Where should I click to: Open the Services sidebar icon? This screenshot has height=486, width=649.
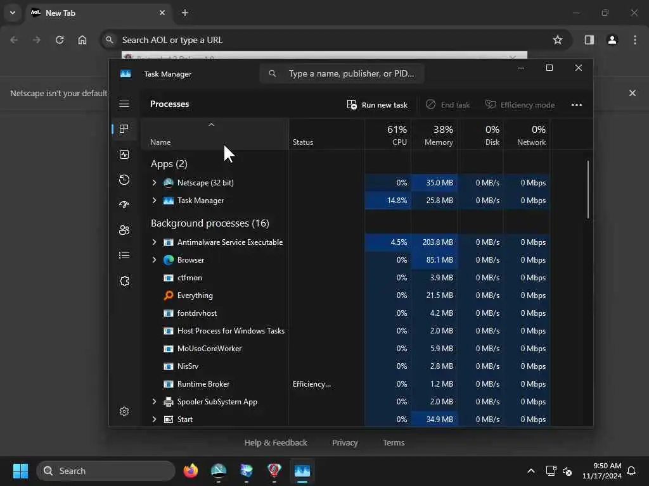point(124,281)
